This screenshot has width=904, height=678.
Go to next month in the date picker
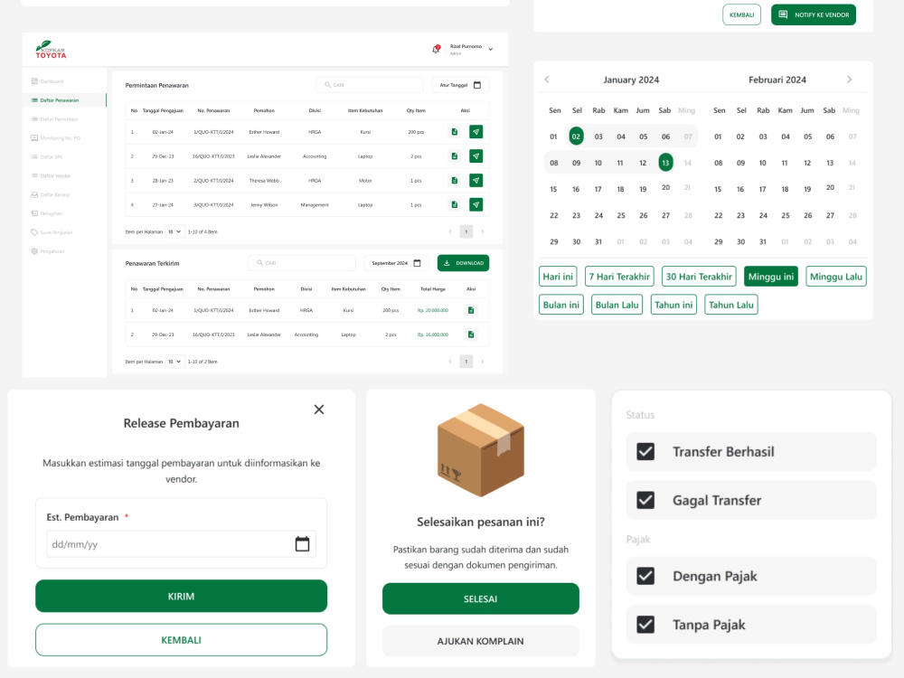[849, 80]
